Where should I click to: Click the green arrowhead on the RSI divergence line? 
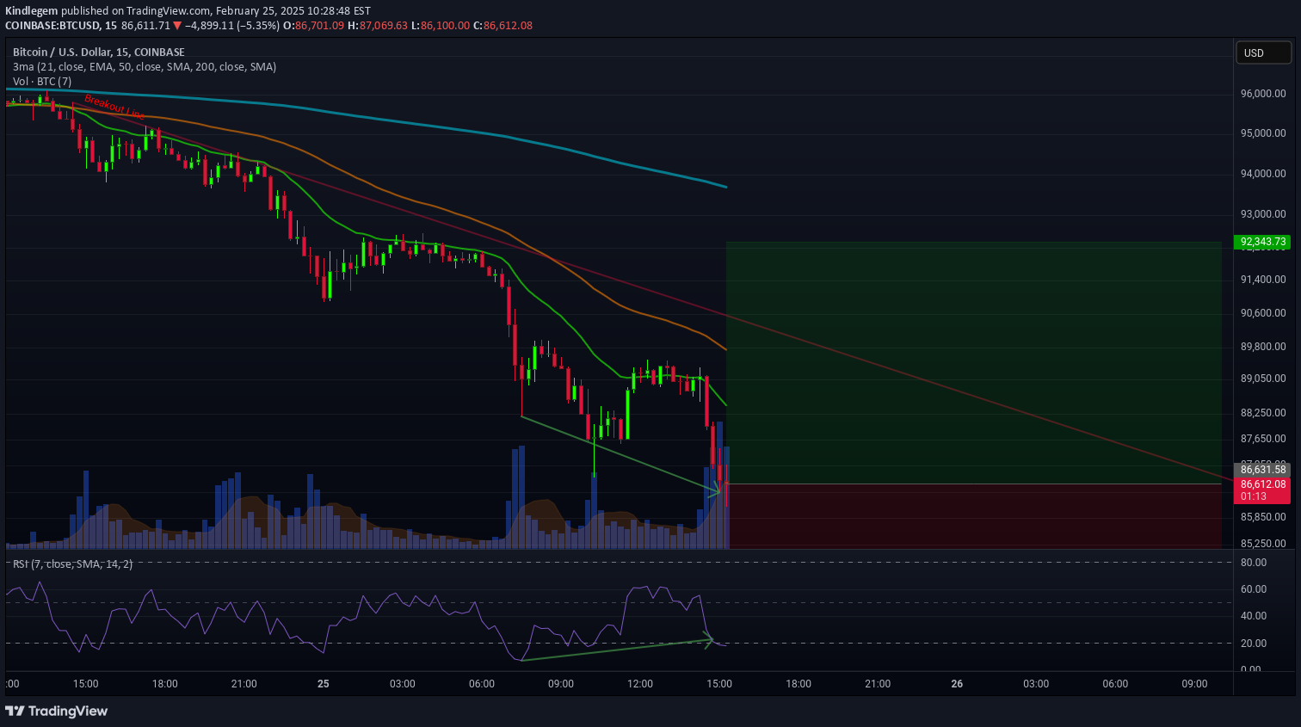point(709,639)
